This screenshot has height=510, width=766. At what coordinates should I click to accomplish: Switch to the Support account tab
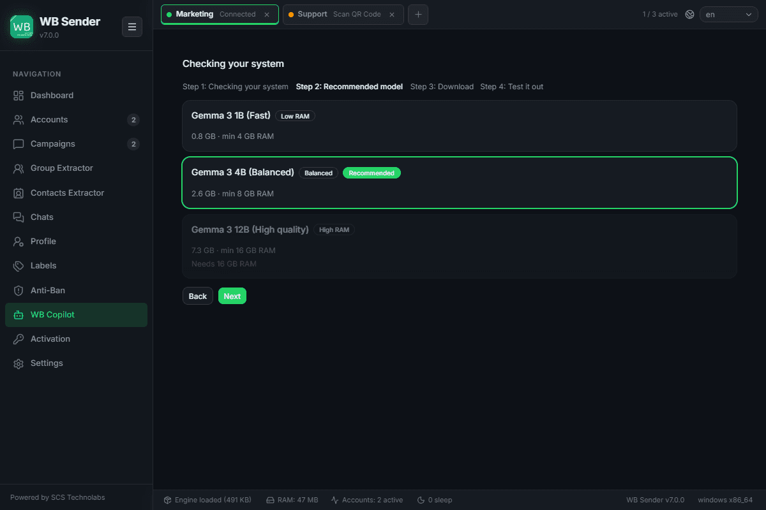pos(343,14)
